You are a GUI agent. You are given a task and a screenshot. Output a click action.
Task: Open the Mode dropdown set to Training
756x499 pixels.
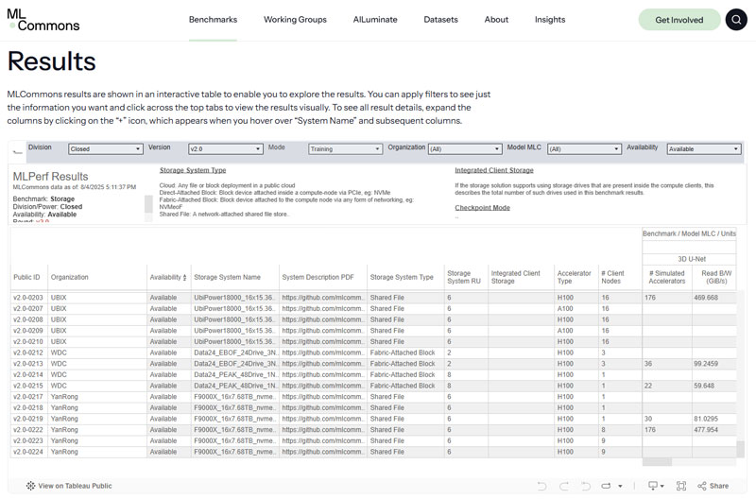pos(345,149)
